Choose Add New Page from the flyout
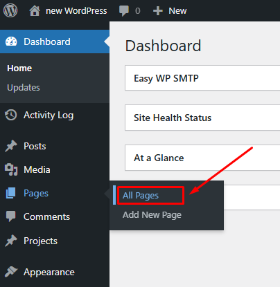Screen dimensions: 280x287 tap(152, 215)
